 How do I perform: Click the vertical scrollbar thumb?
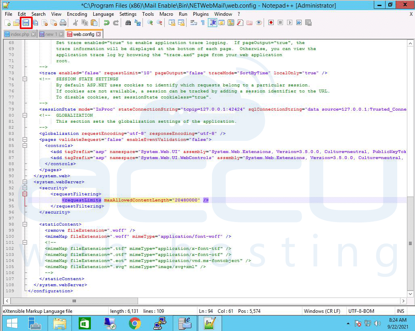coord(411,243)
